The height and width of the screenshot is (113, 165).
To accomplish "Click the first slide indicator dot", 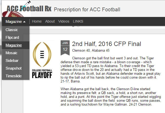I will point(73,26).
